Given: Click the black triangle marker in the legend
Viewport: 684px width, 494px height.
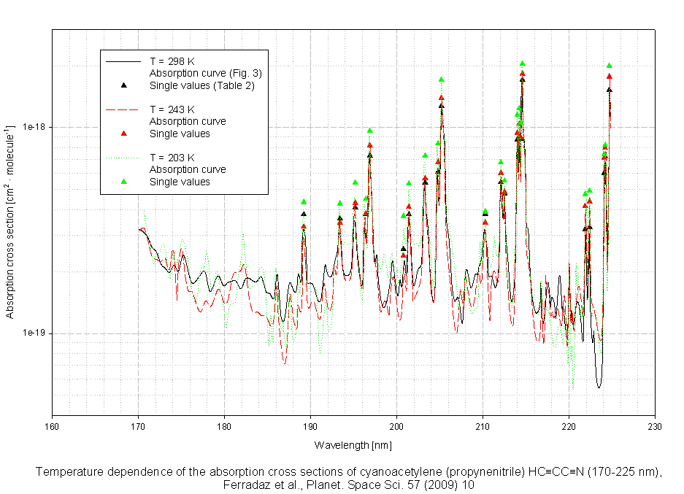Looking at the screenshot, I should coord(123,85).
